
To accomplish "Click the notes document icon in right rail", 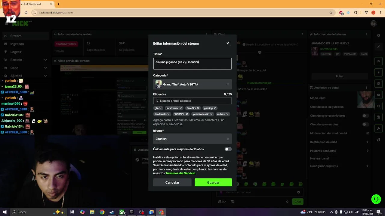I will (x=379, y=84).
